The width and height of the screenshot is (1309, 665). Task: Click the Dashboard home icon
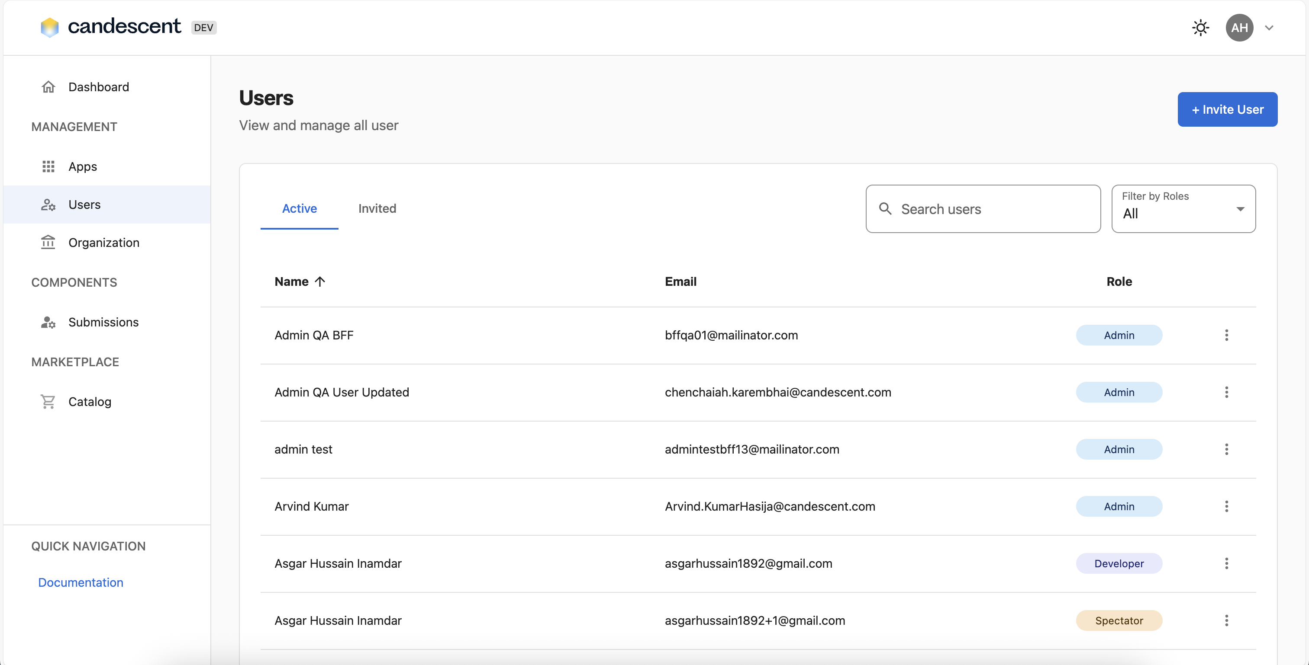[x=48, y=87]
